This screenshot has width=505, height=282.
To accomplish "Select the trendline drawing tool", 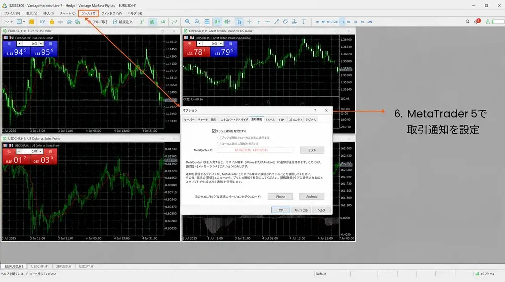I will pyautogui.click(x=276, y=22).
